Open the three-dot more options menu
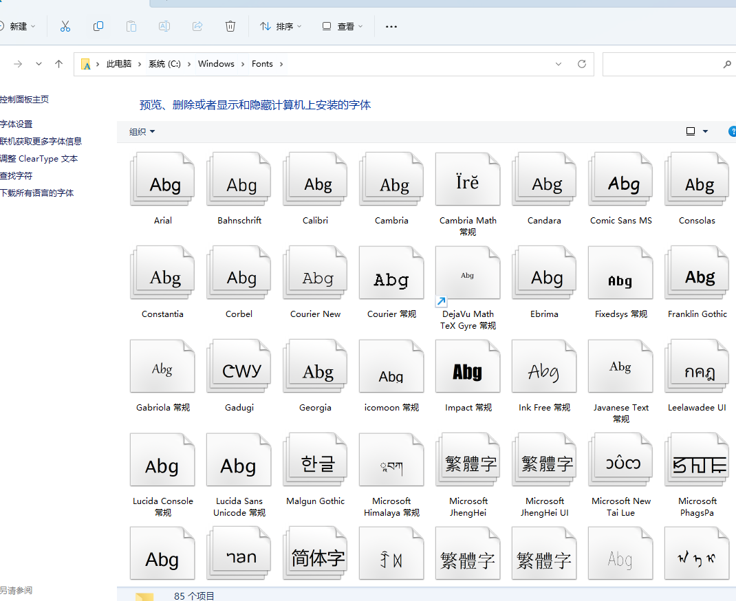The image size is (736, 601). coord(391,26)
